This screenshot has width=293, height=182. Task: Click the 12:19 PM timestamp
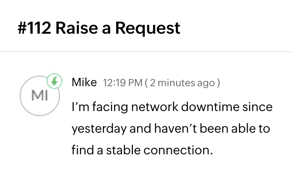click(122, 83)
